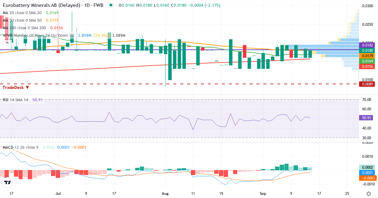
Task: Click the green market status dot
Action: click(111, 5)
